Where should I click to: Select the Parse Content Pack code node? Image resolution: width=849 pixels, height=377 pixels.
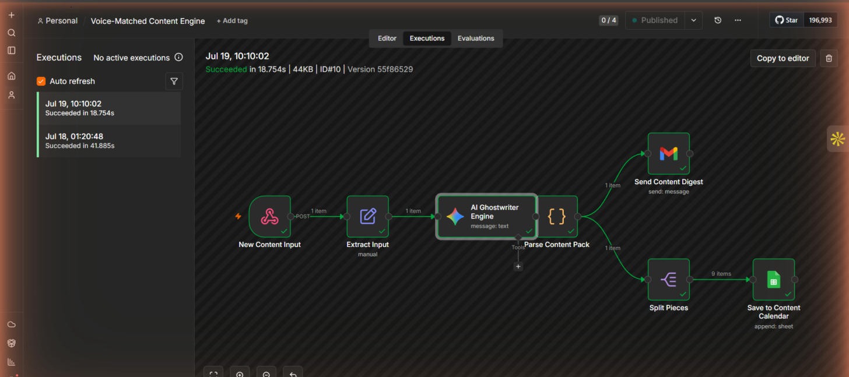pos(557,217)
